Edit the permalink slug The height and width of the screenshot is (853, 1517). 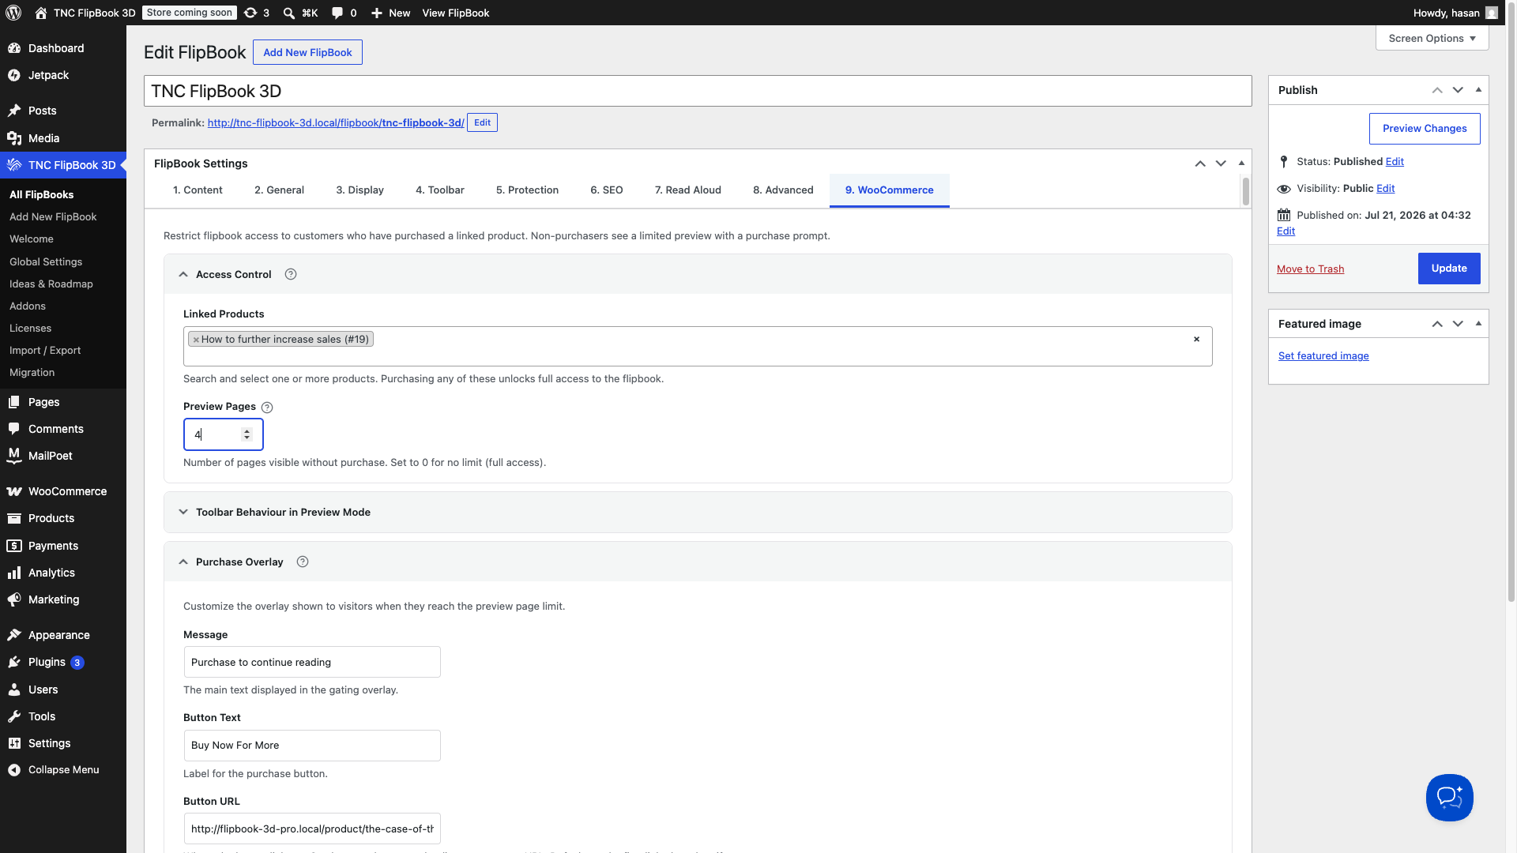(482, 122)
